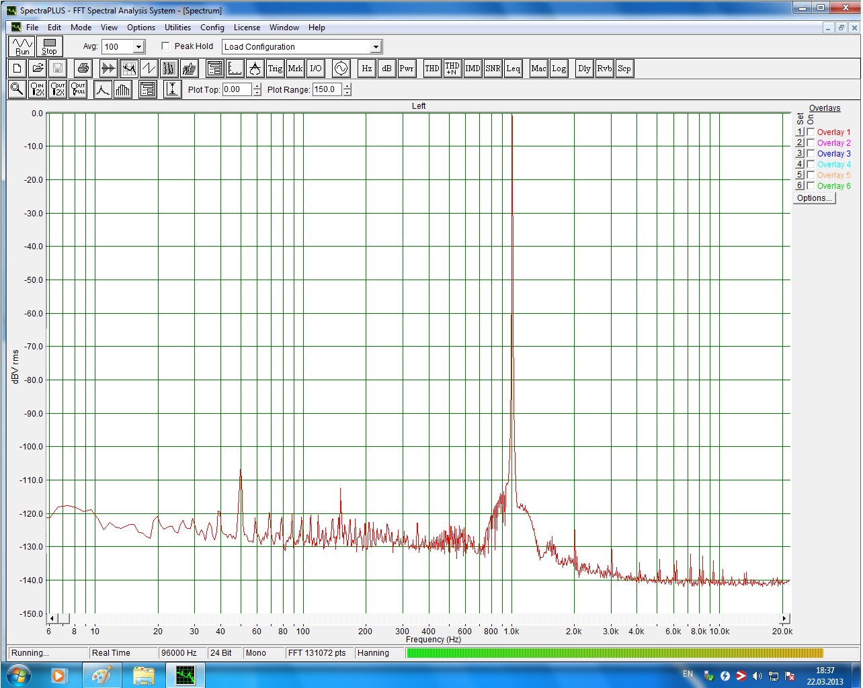Expand the Load Configuration dropdown
Image resolution: width=863 pixels, height=688 pixels.
pyautogui.click(x=376, y=47)
